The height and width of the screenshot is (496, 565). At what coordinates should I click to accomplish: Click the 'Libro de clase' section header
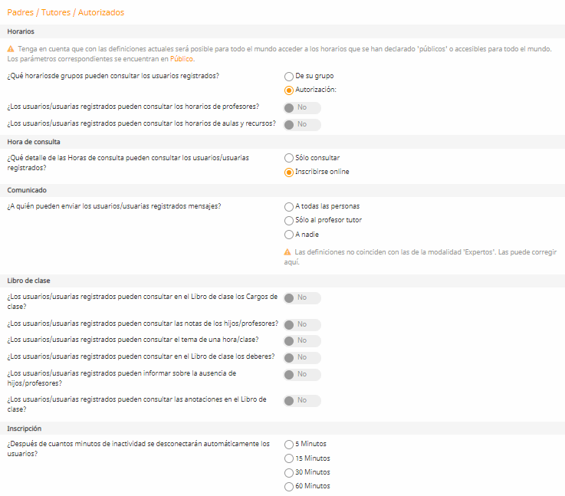coord(282,281)
